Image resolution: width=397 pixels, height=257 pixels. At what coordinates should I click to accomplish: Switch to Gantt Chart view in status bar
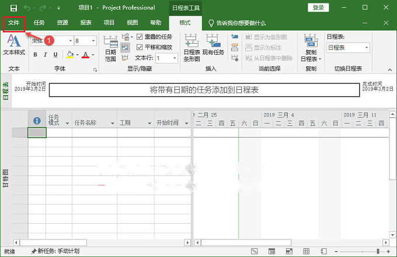point(255,251)
